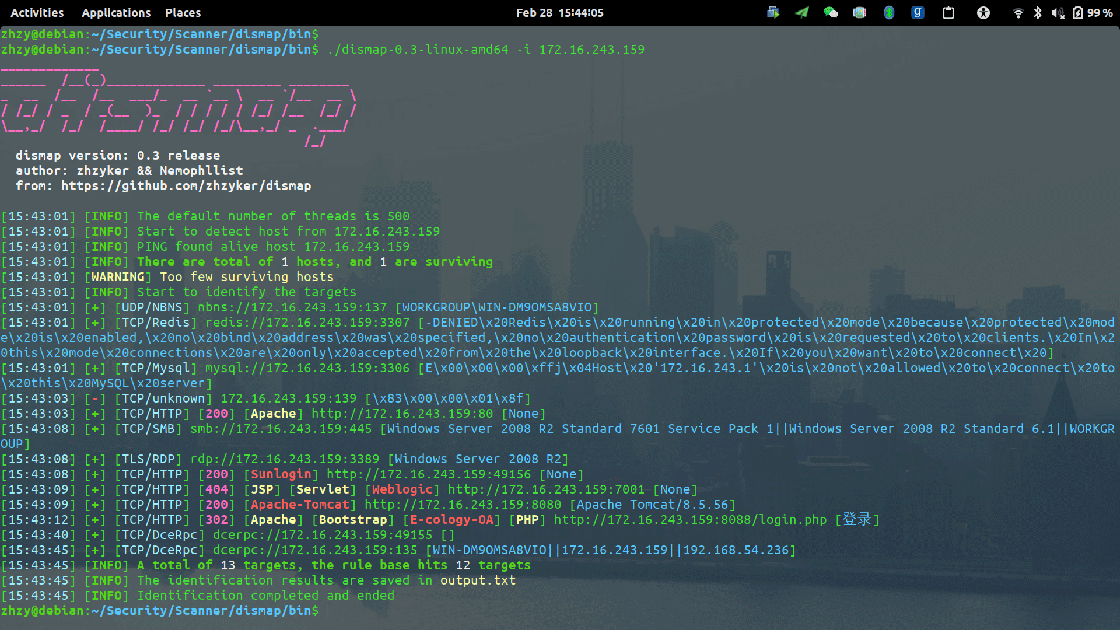Click the [Sunlogin] fingerprint tag
Screen dimensions: 1120x630
pyautogui.click(x=281, y=474)
